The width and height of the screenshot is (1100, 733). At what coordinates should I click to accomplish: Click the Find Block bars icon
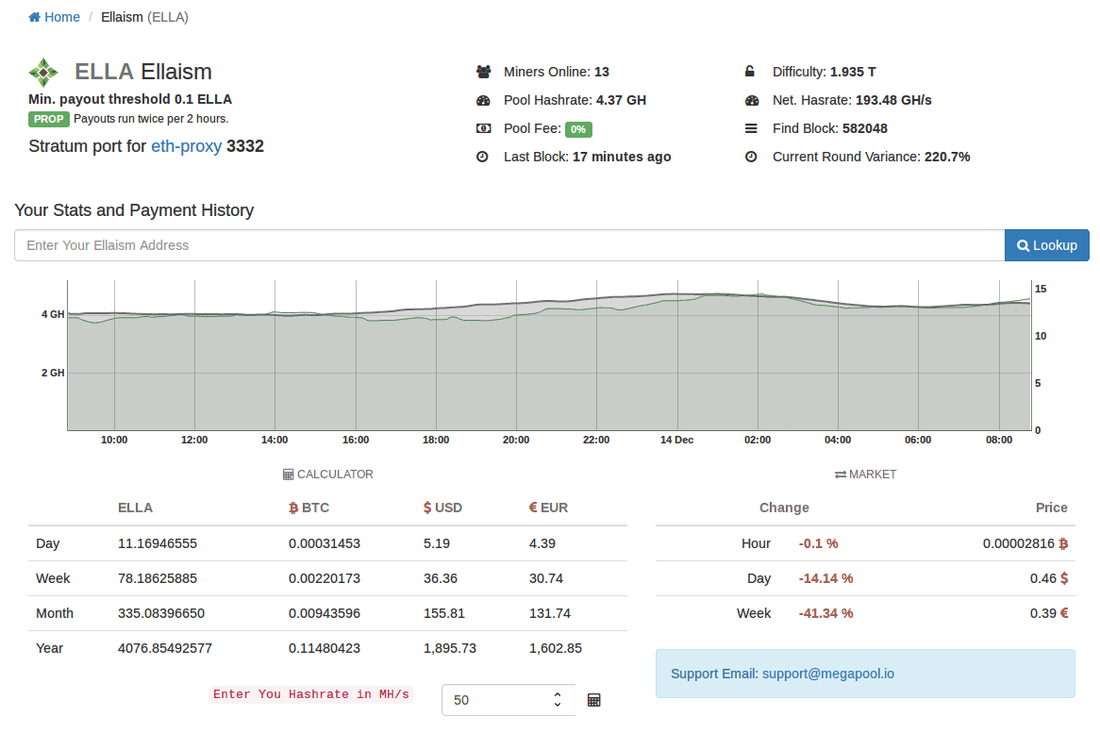tap(751, 128)
